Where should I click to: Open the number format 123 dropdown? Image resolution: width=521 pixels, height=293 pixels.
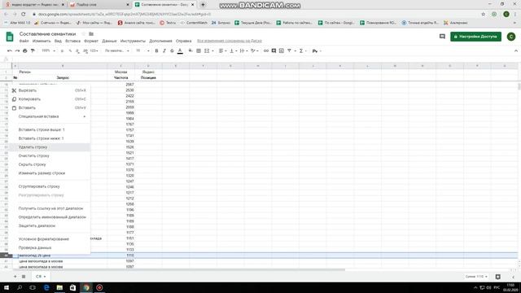94,50
